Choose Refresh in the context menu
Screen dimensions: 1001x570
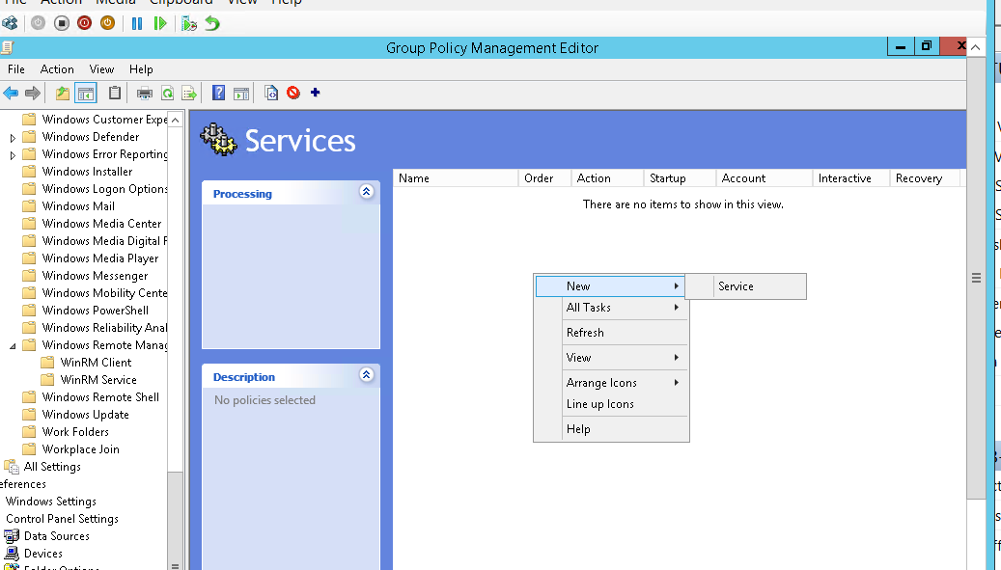[x=610, y=333]
